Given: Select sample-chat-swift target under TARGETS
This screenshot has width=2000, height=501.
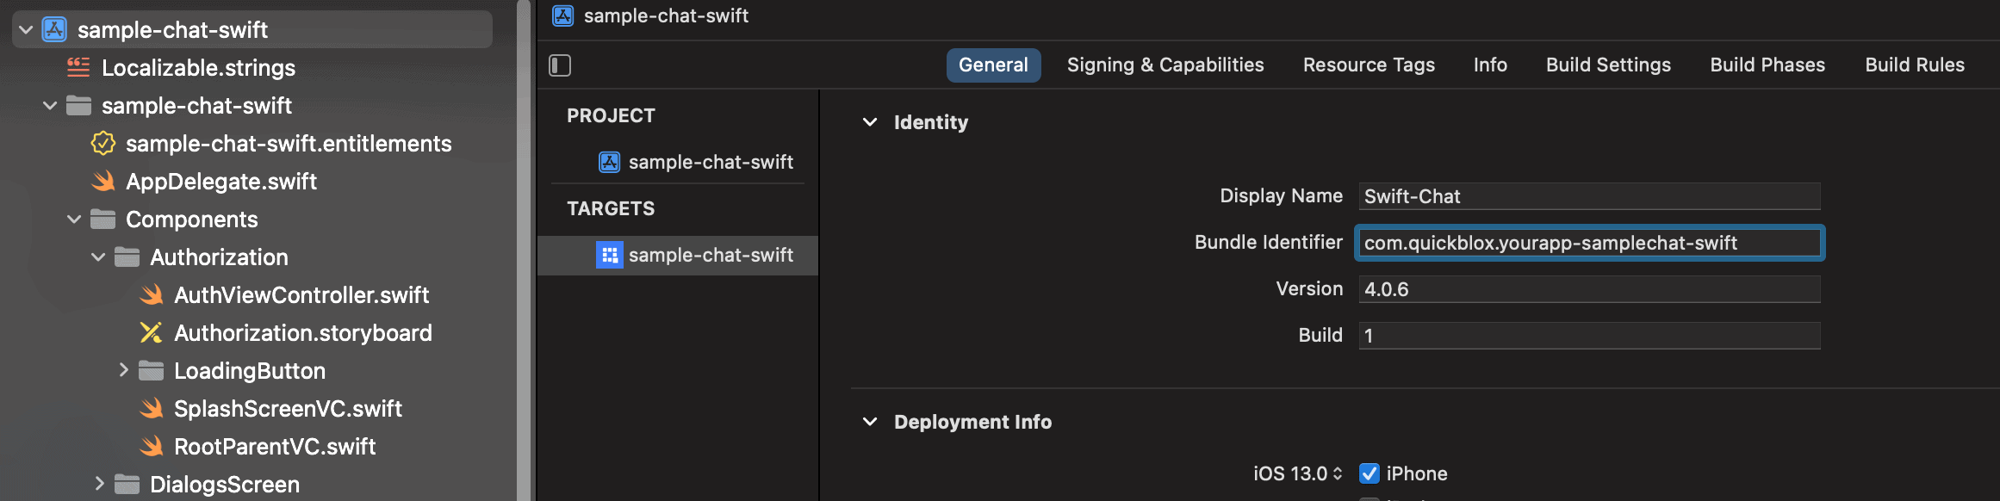Looking at the screenshot, I should (678, 256).
